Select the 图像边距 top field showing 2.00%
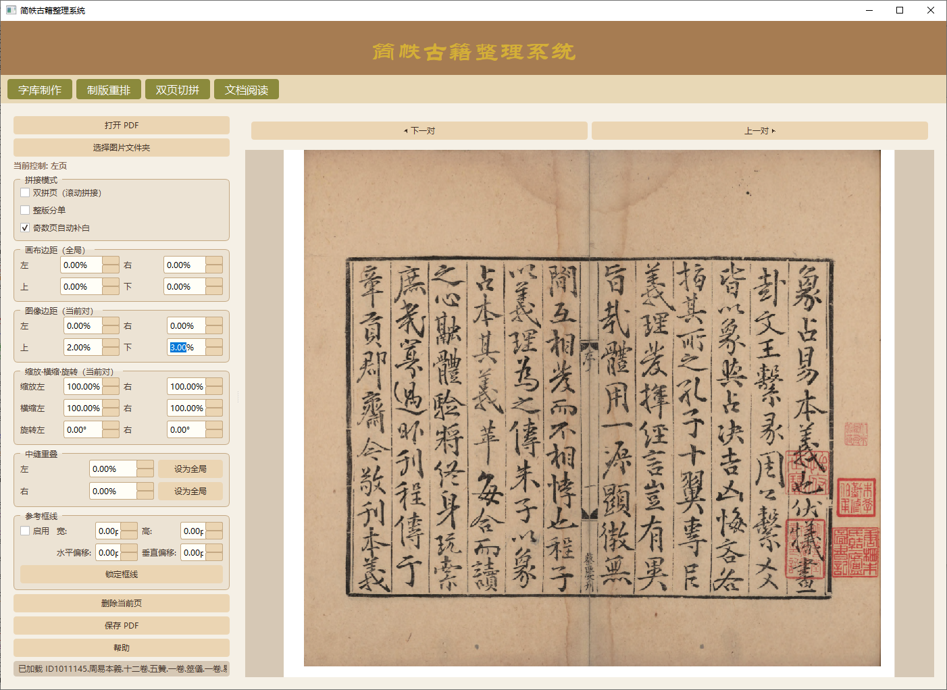 pyautogui.click(x=84, y=348)
